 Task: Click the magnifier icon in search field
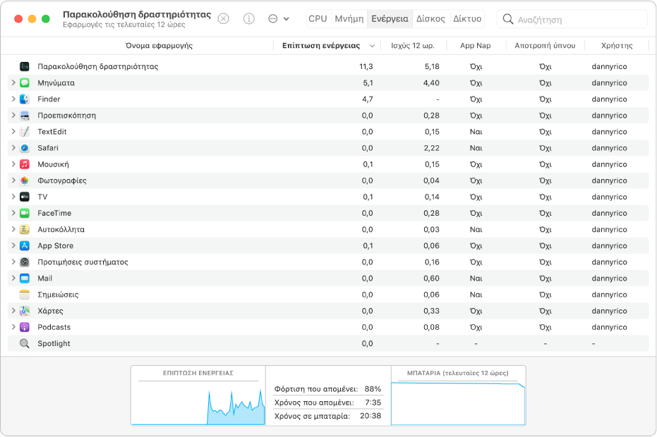(508, 19)
